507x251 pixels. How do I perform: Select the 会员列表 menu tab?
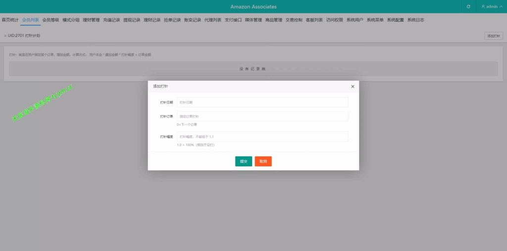pyautogui.click(x=31, y=20)
